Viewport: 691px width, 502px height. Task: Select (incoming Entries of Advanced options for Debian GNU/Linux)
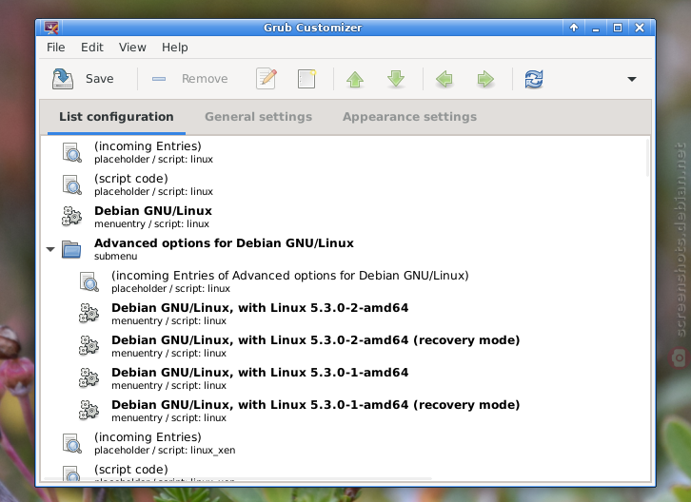click(290, 276)
